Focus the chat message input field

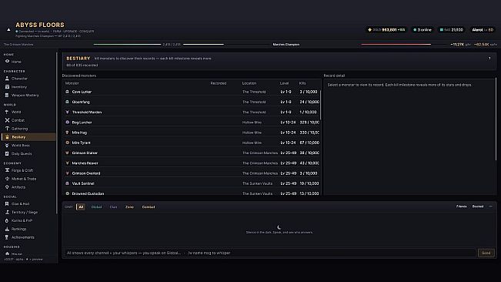pyautogui.click(x=270, y=253)
